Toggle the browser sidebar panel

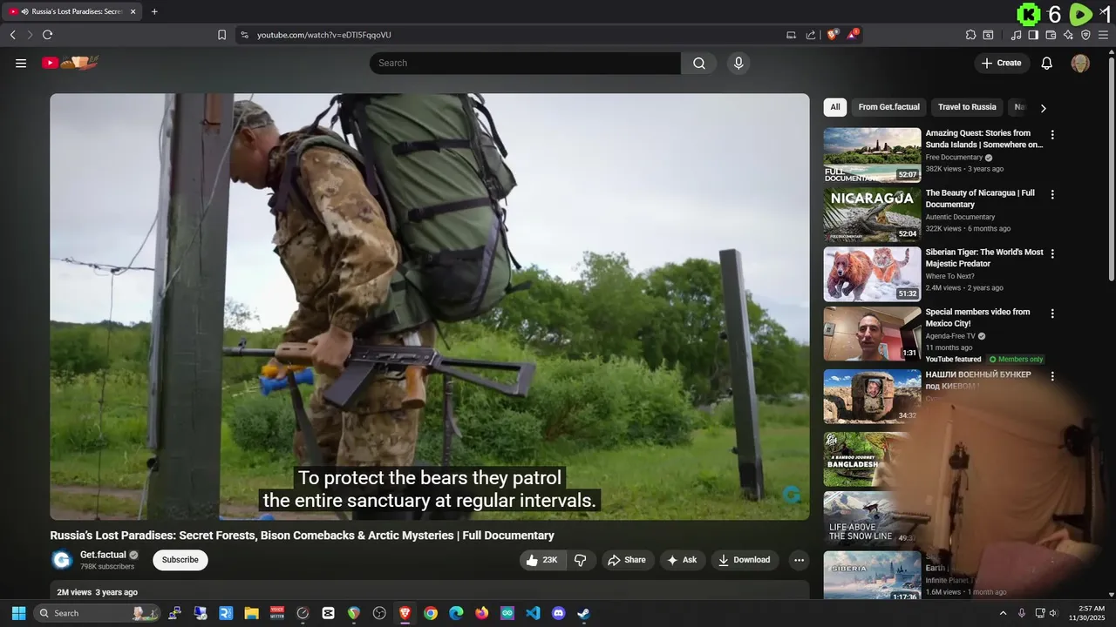[1033, 35]
